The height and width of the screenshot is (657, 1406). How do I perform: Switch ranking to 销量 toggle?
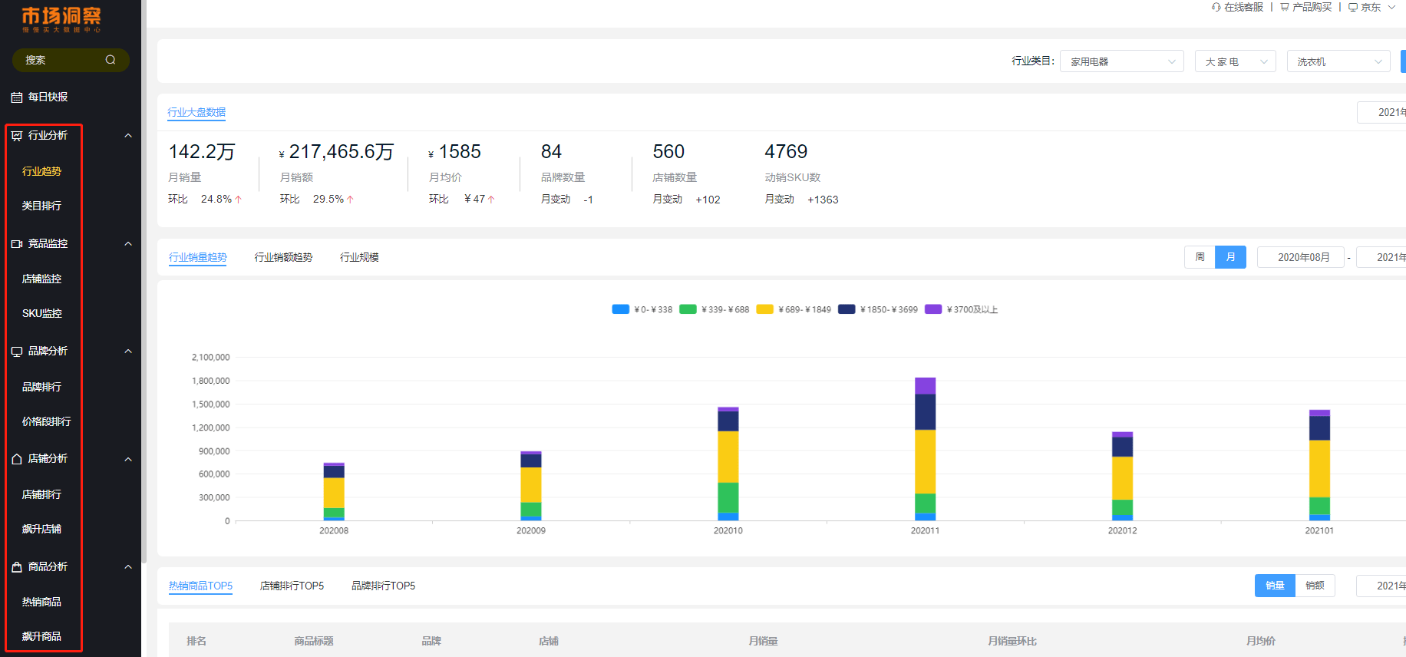click(1275, 586)
